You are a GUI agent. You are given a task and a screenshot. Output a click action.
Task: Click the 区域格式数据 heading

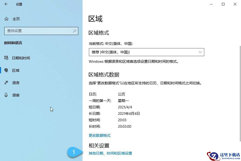tap(104, 75)
